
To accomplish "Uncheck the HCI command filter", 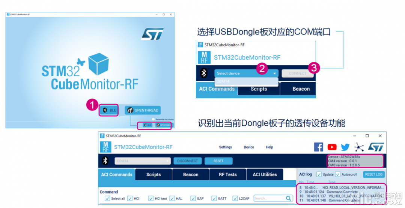I will pyautogui.click(x=130, y=199).
